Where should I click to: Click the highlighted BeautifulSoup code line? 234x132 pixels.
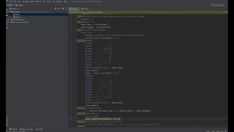click(102, 119)
